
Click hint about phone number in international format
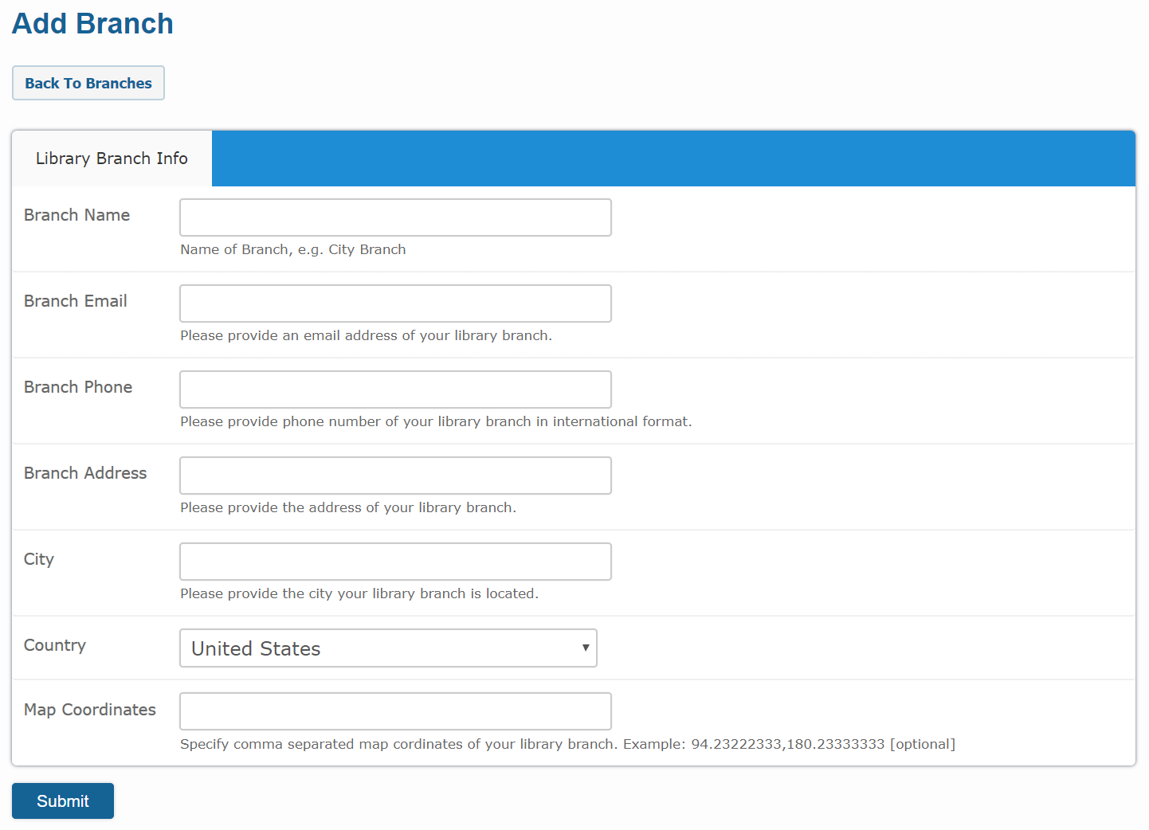pyautogui.click(x=436, y=421)
